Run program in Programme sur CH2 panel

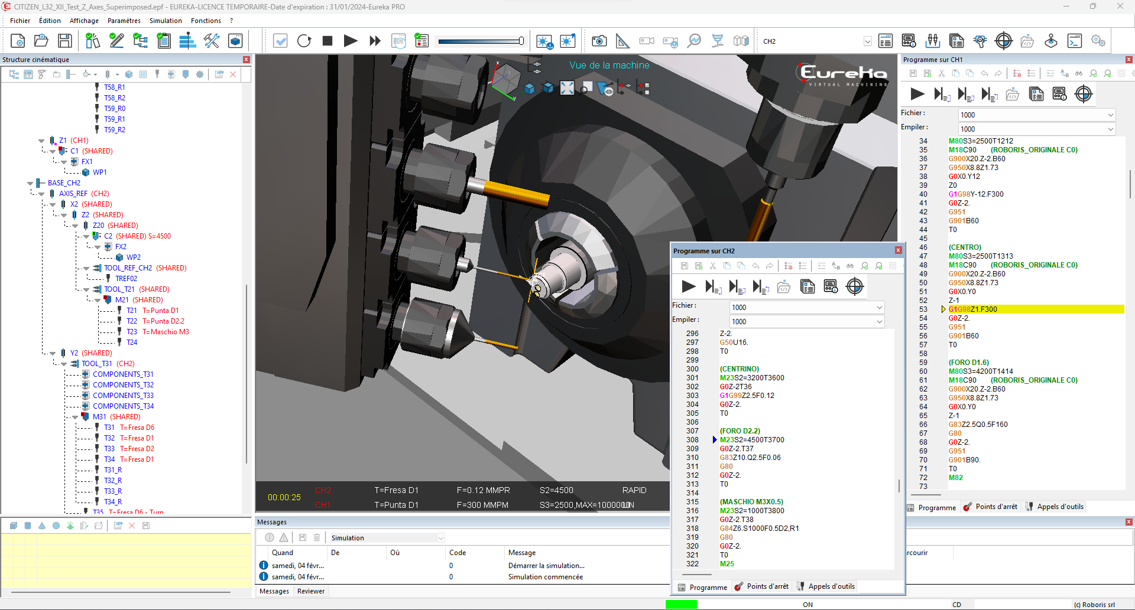689,286
